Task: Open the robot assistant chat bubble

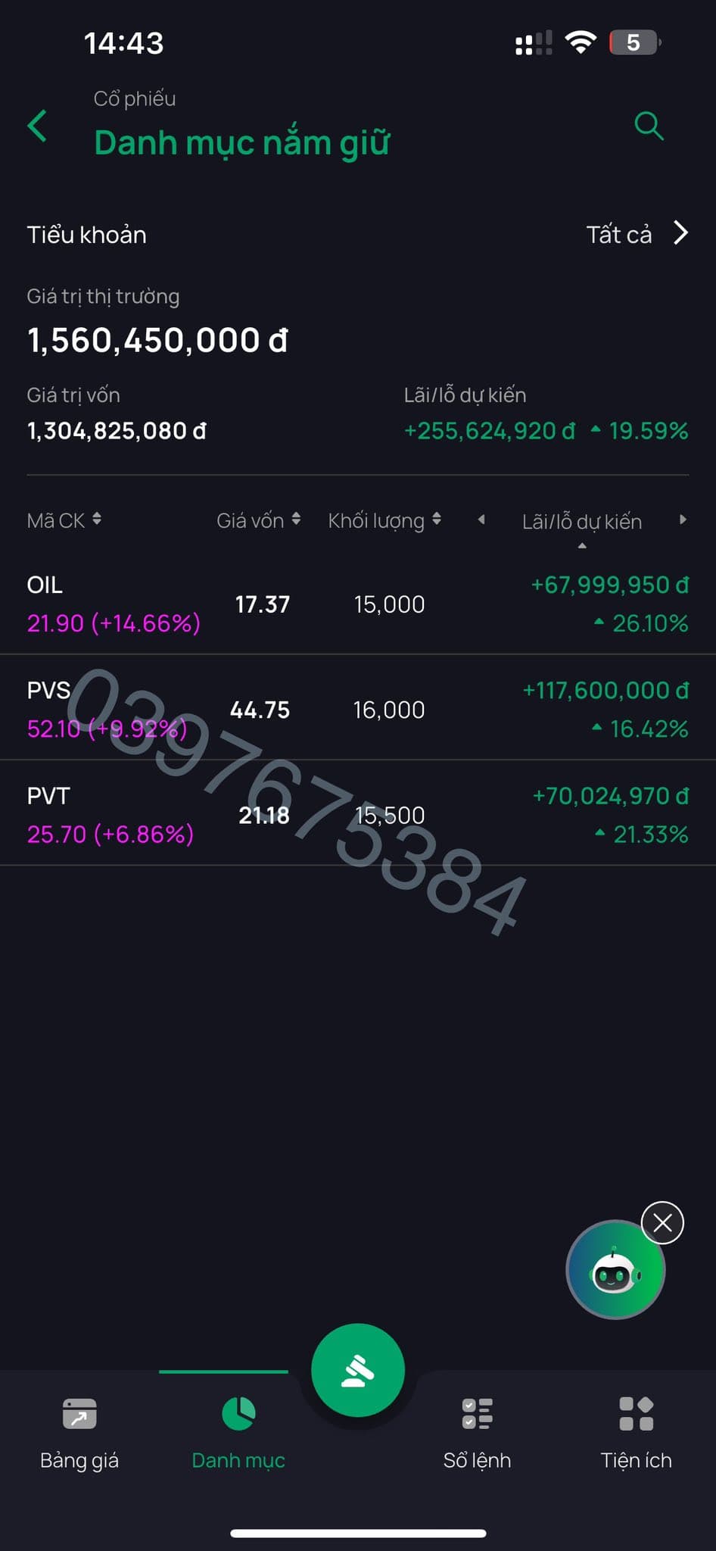Action: pos(615,1270)
